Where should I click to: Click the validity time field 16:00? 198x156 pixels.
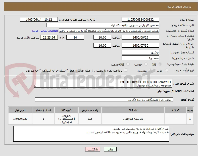coord(102,45)
